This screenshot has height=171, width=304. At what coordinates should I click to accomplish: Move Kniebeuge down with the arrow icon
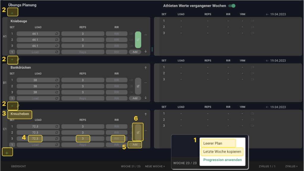pos(145,51)
